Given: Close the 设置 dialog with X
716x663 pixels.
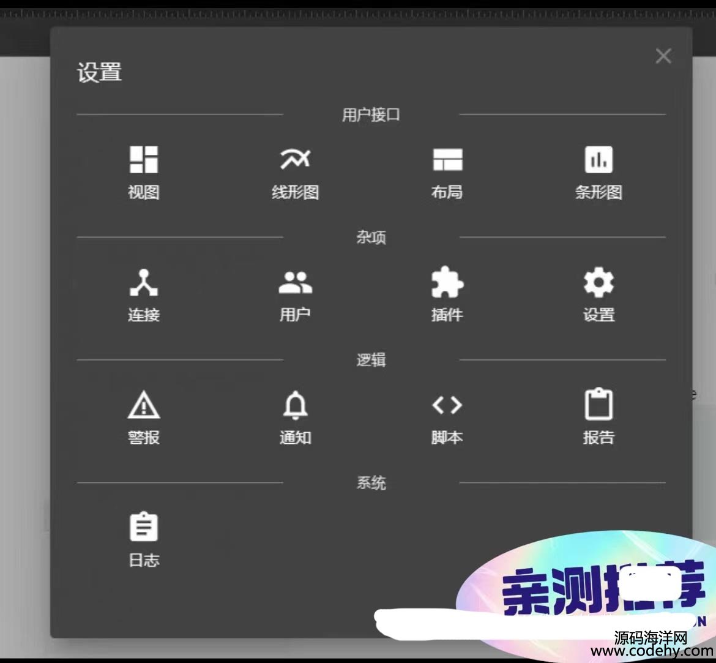Looking at the screenshot, I should [663, 56].
